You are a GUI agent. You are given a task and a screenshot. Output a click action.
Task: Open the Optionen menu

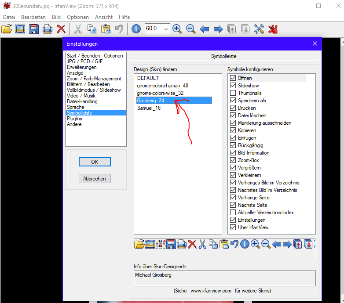(x=78, y=17)
